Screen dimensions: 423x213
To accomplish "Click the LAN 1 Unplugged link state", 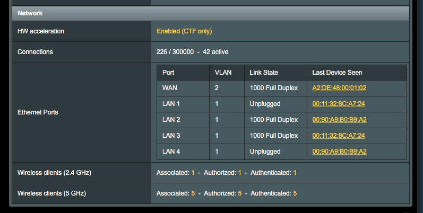I will pos(265,104).
